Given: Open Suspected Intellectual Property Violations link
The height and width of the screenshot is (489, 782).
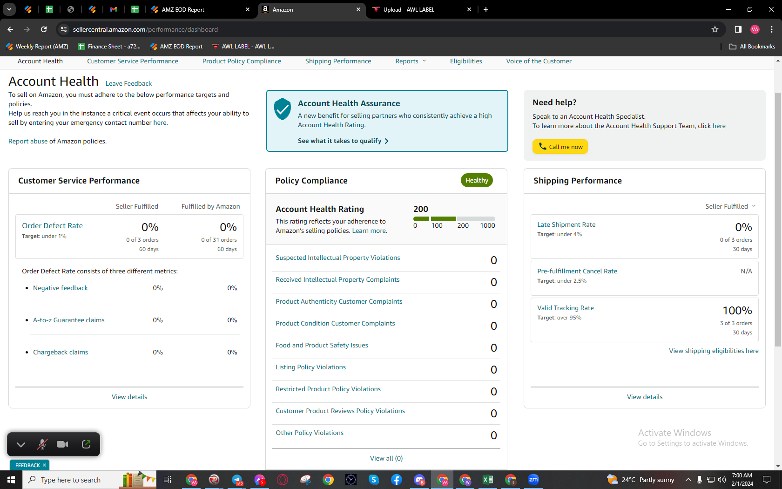Looking at the screenshot, I should (338, 258).
